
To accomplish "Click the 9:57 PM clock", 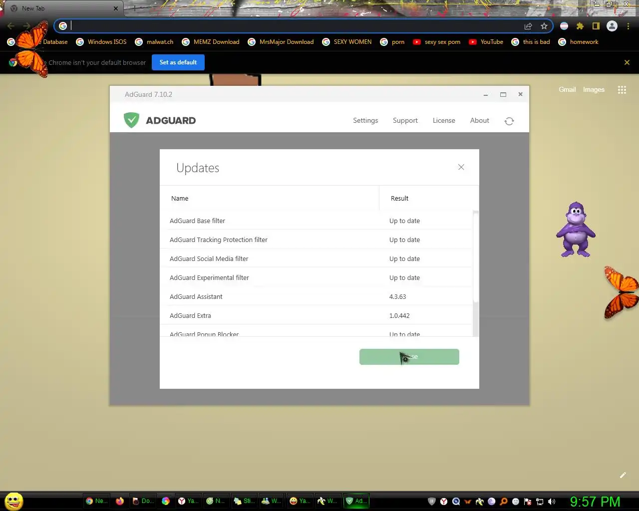I will coord(595,502).
